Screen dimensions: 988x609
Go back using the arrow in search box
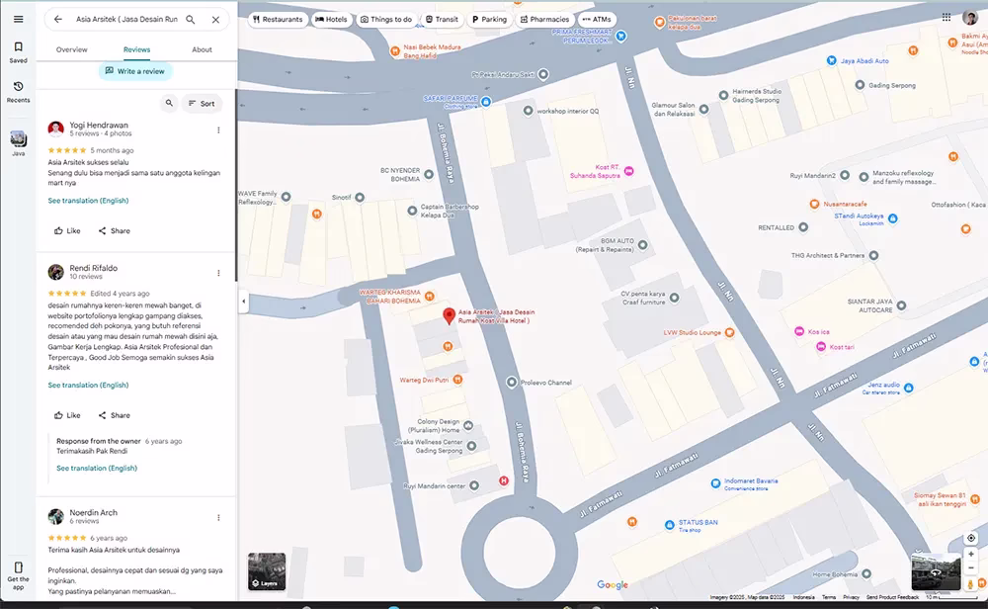coord(58,19)
